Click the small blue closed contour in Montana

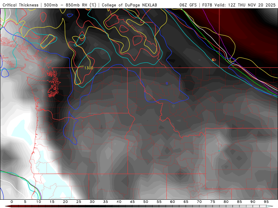[167, 83]
